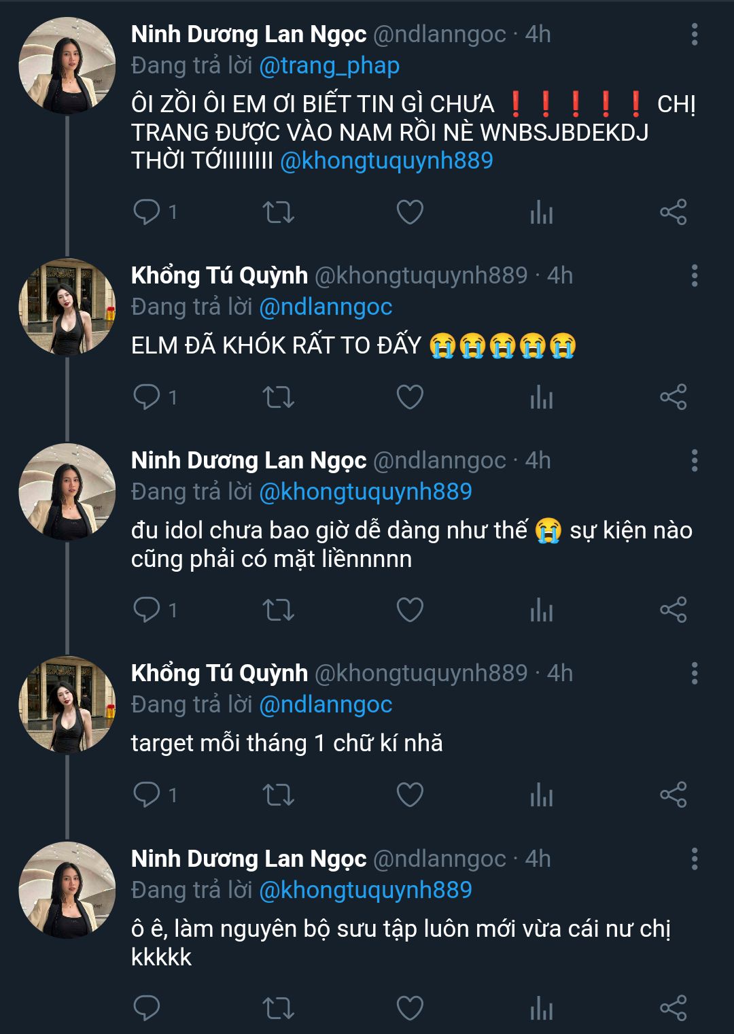
Task: Like the 'target mỗi tháng 1 chữ kí' tweet
Action: tap(410, 795)
